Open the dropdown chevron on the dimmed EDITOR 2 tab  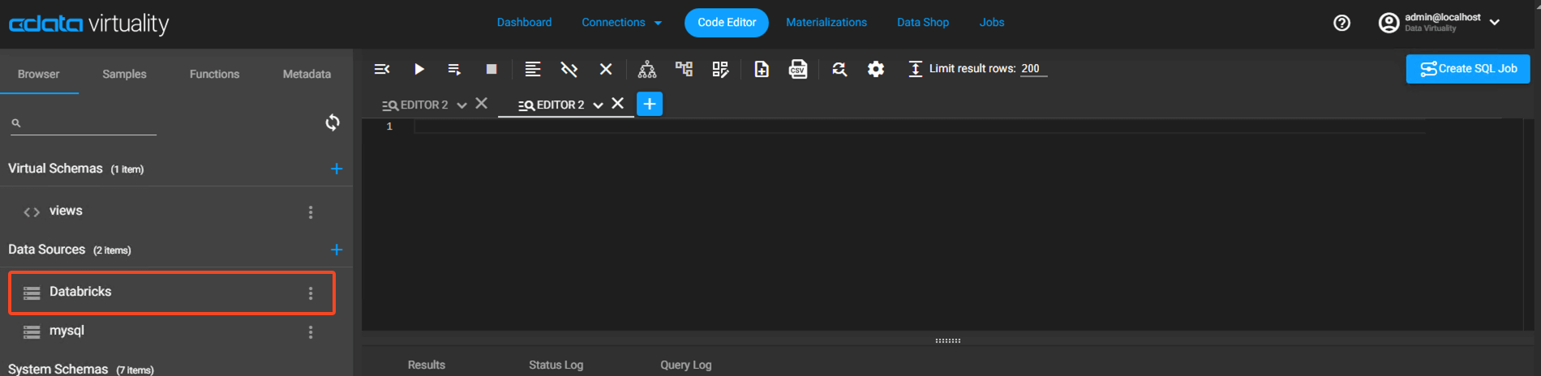point(461,105)
